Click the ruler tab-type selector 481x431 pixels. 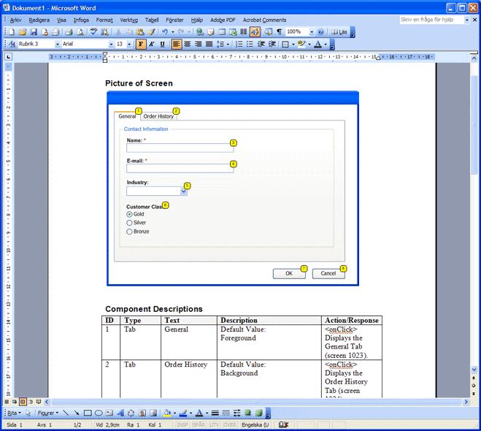pos(8,57)
